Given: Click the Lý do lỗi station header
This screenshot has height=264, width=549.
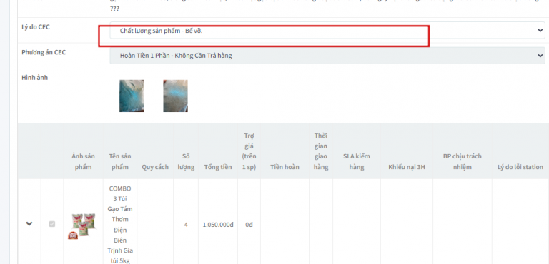Looking at the screenshot, I should click(x=520, y=167).
